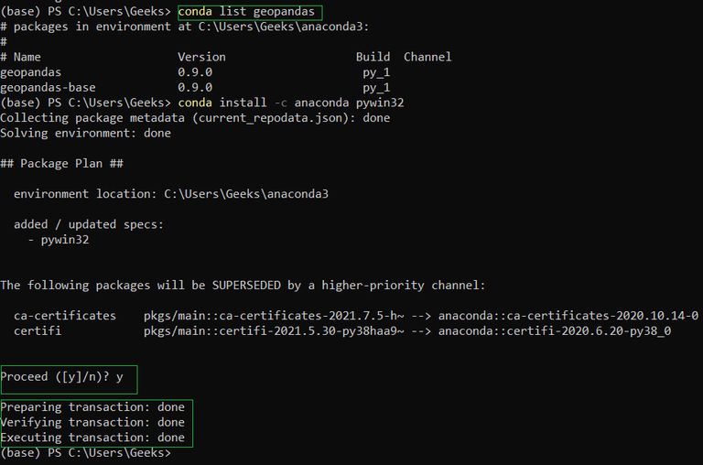Select the ca-certificates package name

(65, 316)
